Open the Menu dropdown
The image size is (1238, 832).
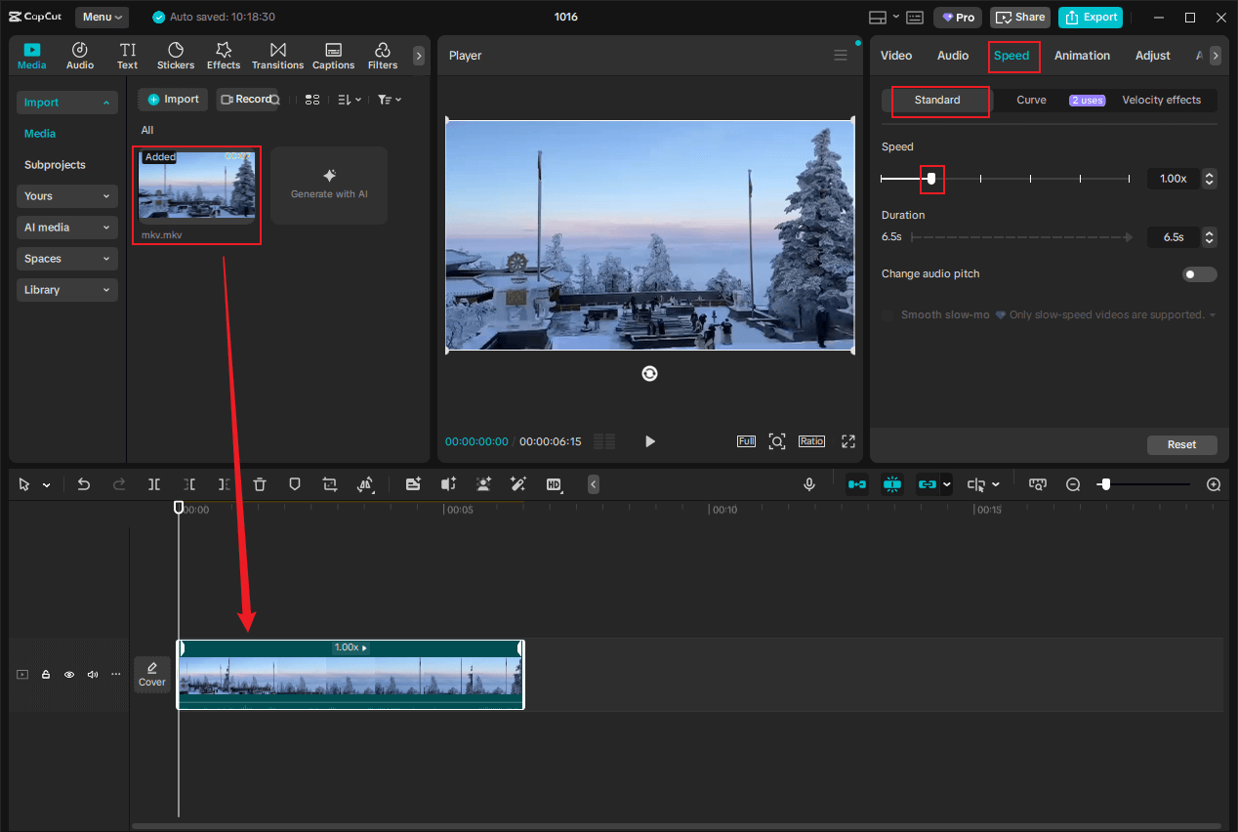coord(103,18)
